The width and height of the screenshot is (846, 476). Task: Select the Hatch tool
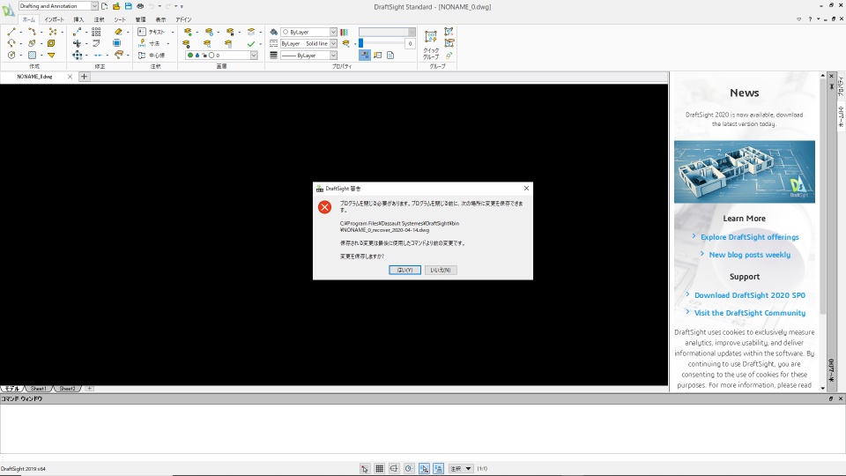pos(32,55)
